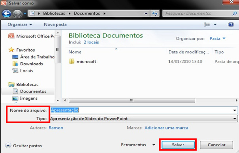Click the date 13/01/2010 13:10

click(185, 62)
